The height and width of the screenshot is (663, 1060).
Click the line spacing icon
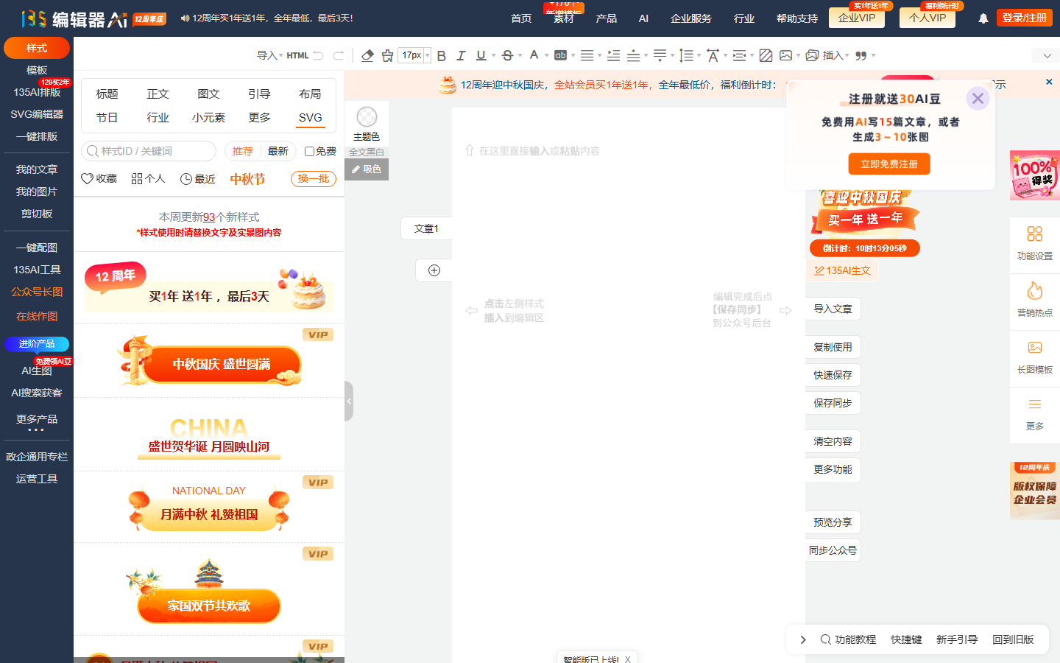click(686, 55)
